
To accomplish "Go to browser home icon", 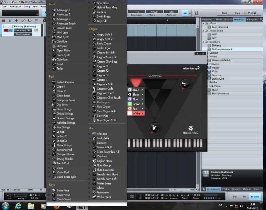I will 204,189.
